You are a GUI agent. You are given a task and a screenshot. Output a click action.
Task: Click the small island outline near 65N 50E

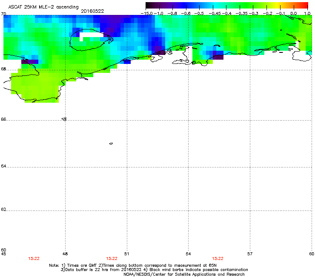pyautogui.click(x=111, y=144)
